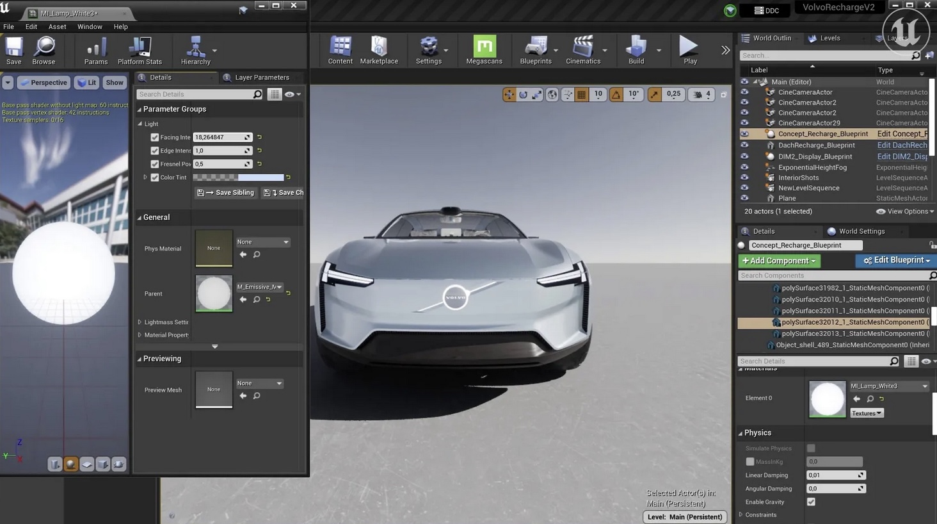Open the Window menu
The image size is (937, 524).
(x=90, y=26)
